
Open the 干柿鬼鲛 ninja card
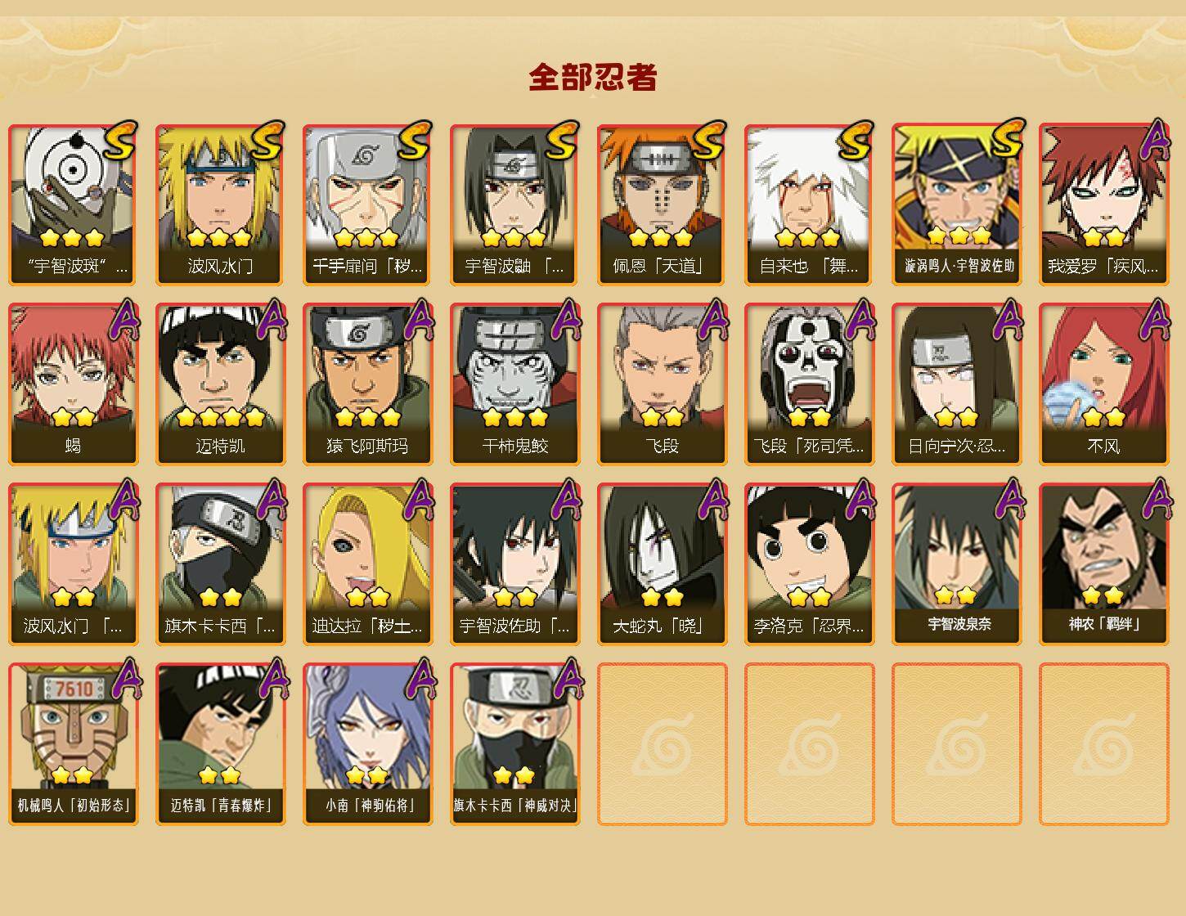(514, 384)
